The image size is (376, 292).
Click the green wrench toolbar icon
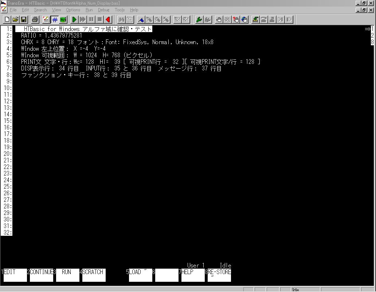[199, 19]
